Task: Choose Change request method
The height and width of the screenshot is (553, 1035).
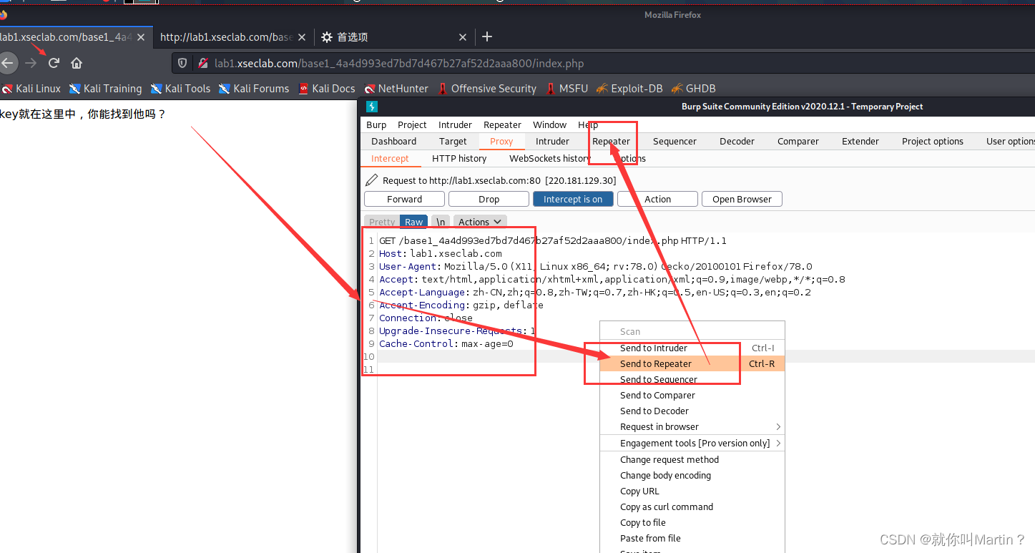Action: (692, 459)
